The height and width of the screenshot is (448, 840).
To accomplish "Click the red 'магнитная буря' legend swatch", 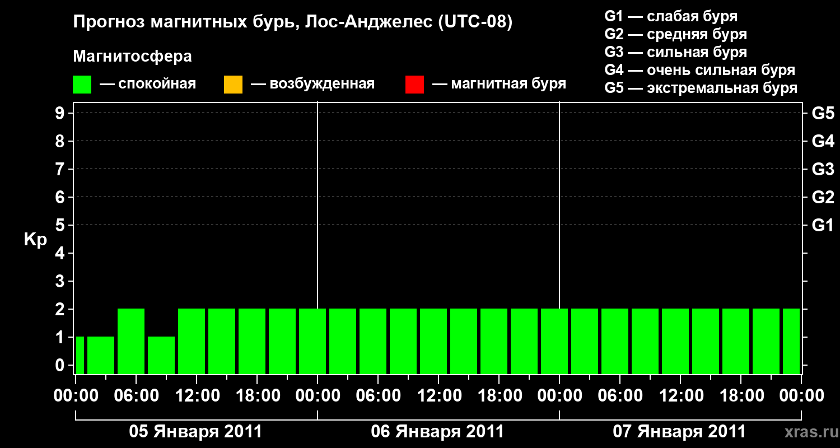I will pos(414,85).
